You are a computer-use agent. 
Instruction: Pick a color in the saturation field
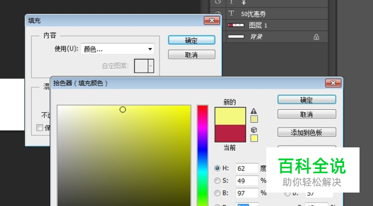coord(124,155)
